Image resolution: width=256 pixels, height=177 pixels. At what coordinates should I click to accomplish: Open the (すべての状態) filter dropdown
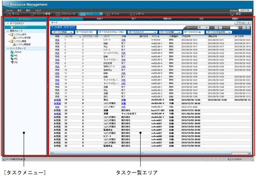(x=170, y=32)
